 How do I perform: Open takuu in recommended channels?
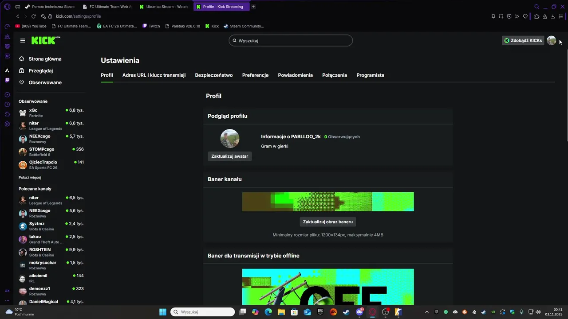coord(51,239)
